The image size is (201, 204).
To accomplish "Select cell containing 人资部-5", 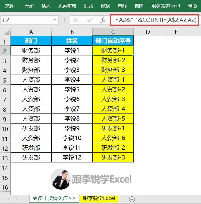I will point(113,119).
